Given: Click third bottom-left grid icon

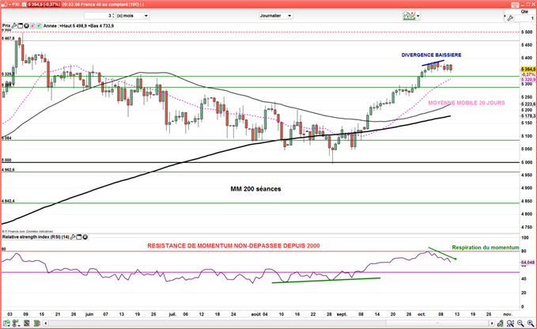Looking at the screenshot, I should (x=26, y=323).
